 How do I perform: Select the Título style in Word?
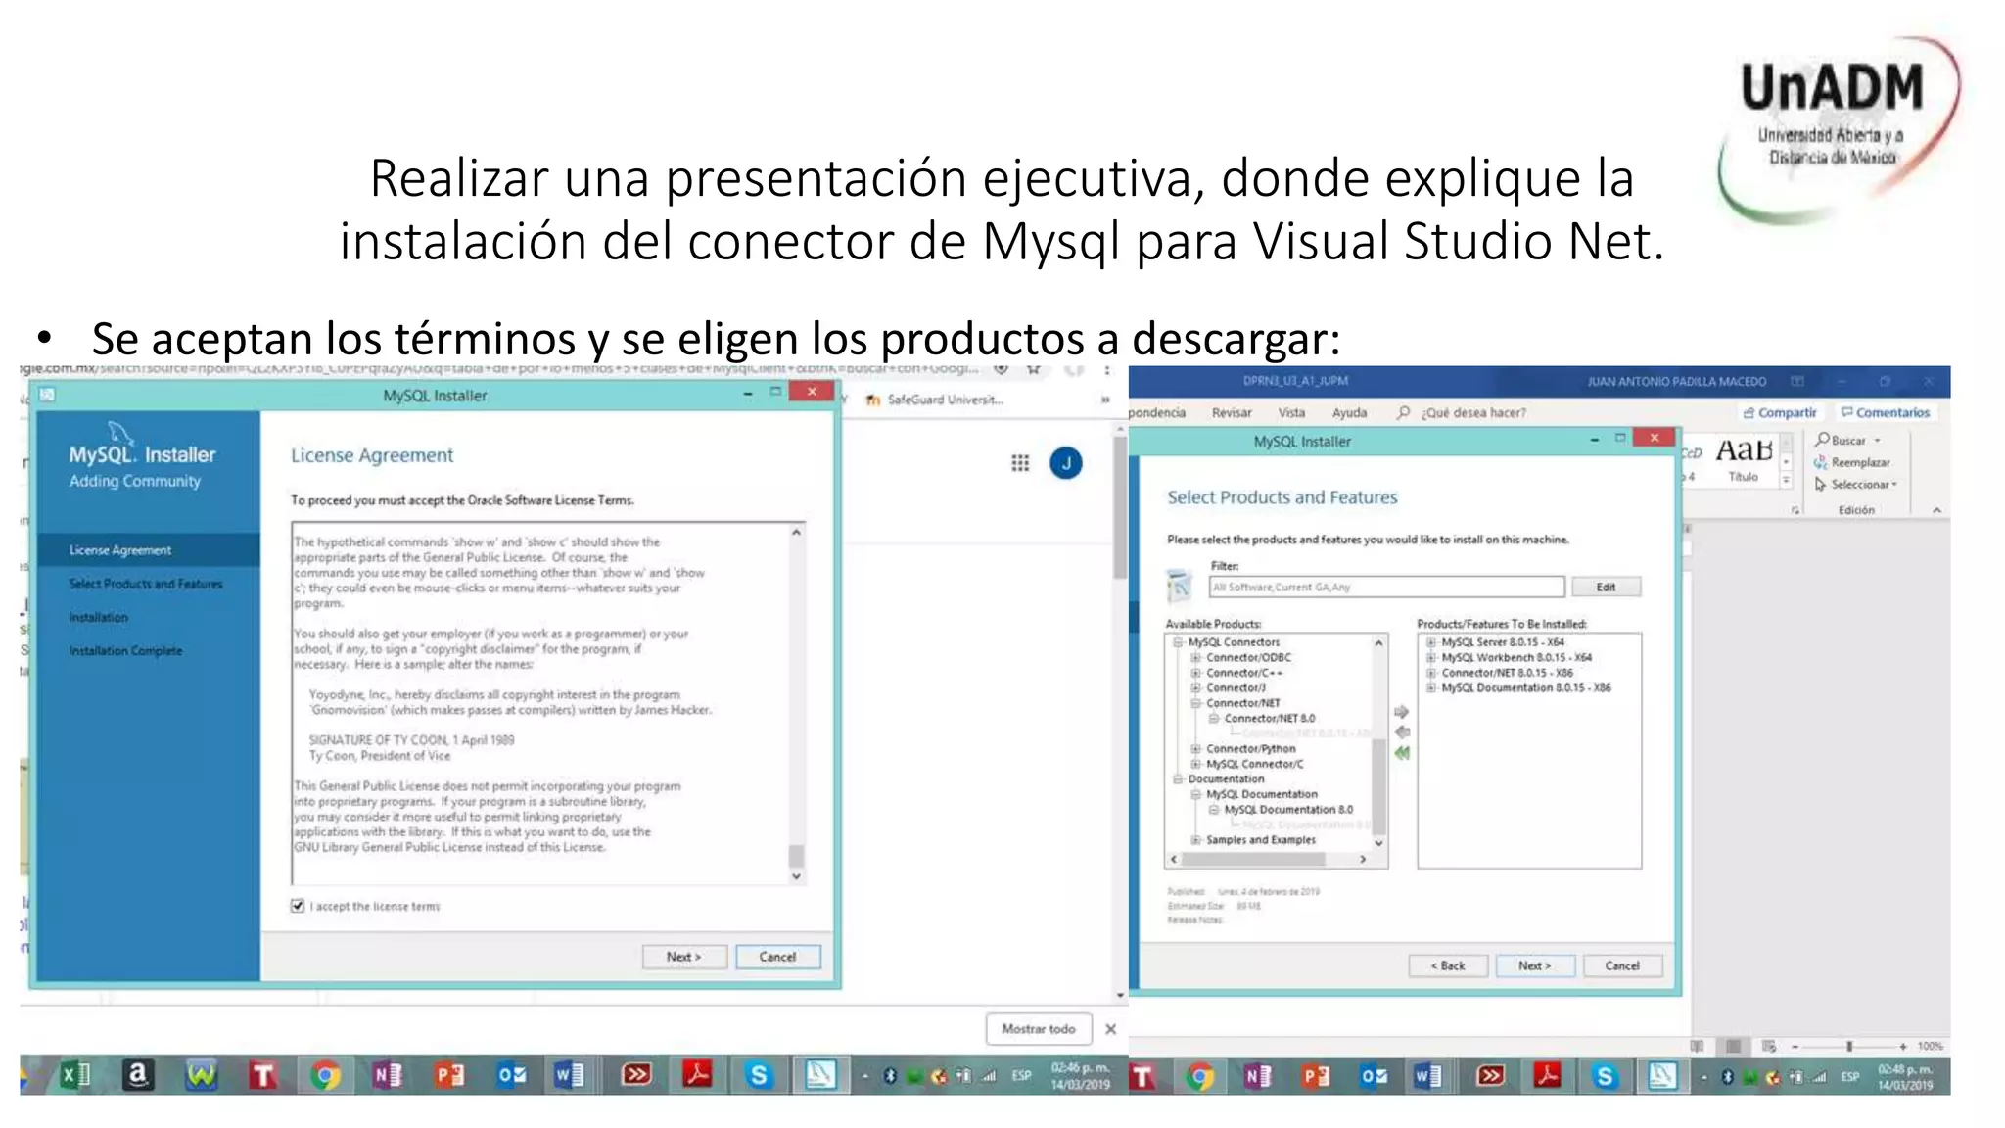(1744, 460)
